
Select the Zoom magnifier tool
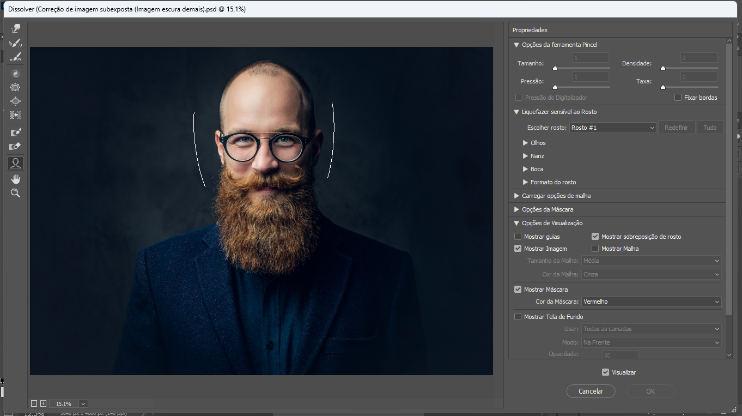(15, 193)
